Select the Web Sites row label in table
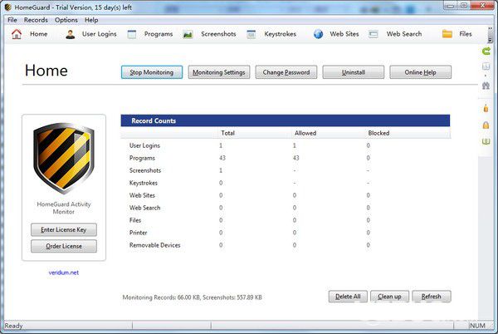 click(142, 195)
